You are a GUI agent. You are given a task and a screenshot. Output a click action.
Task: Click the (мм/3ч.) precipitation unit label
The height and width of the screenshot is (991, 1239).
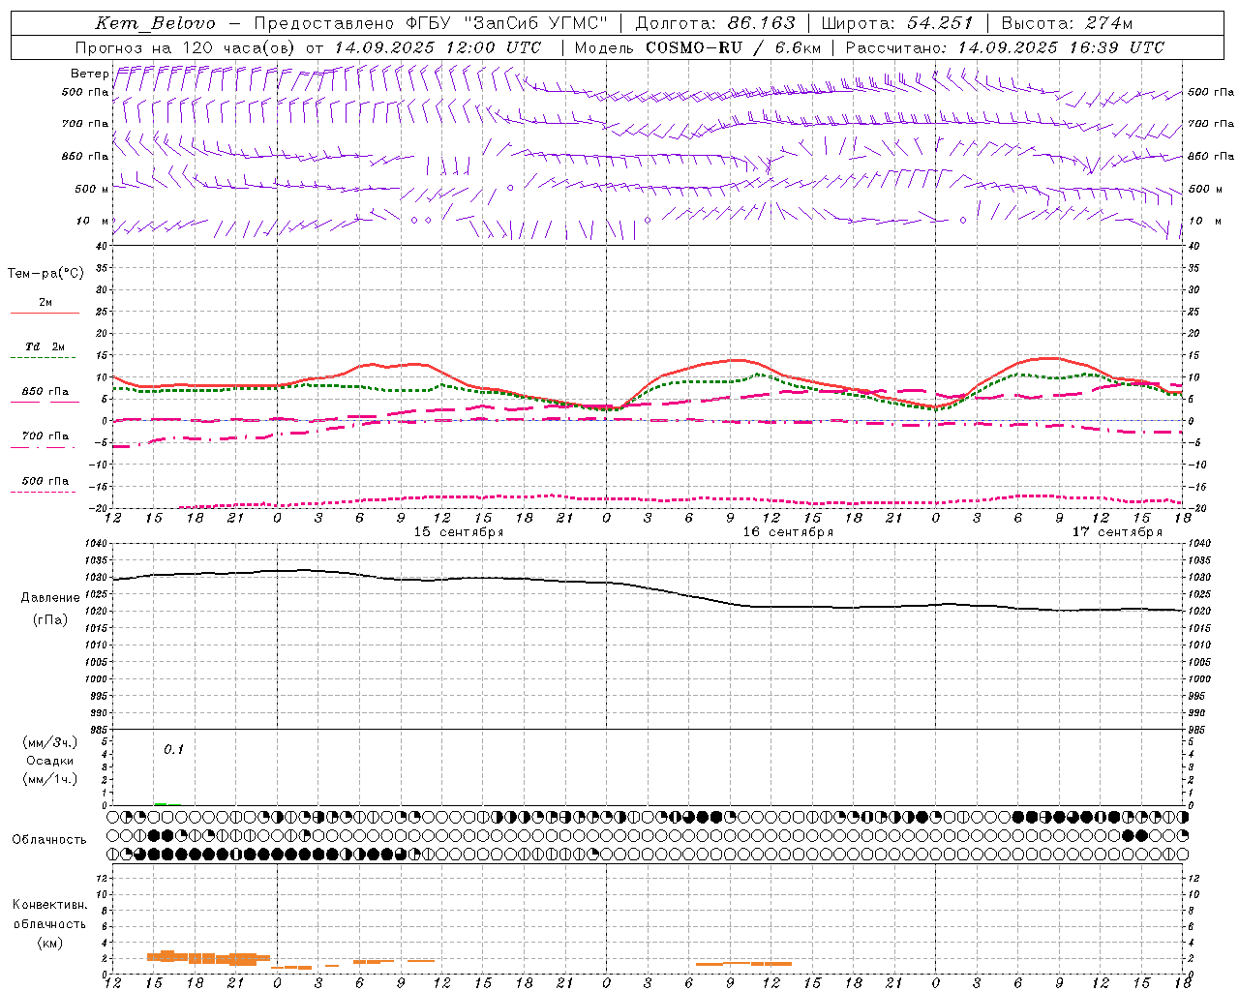coord(50,742)
